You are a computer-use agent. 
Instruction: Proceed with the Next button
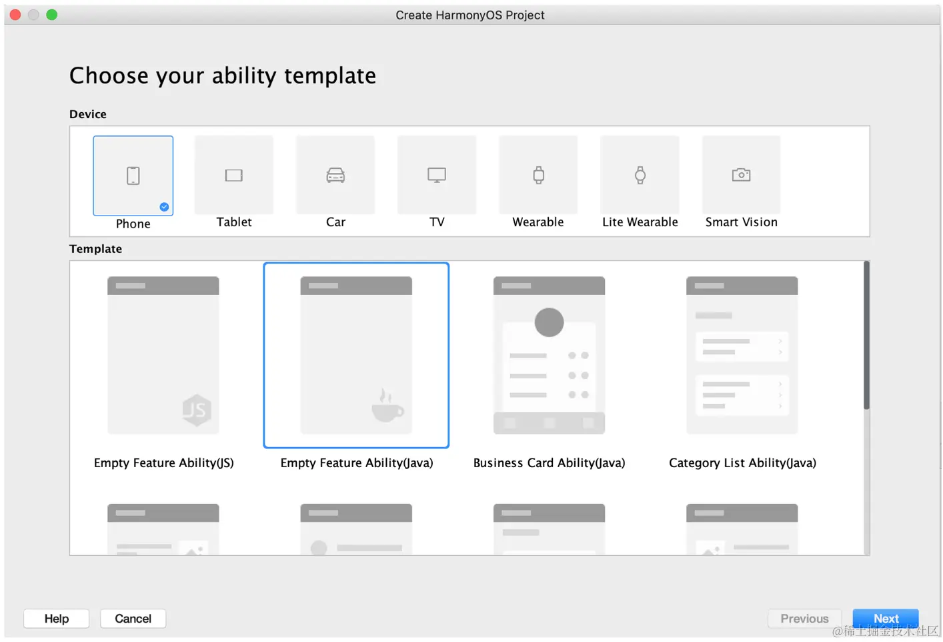886,619
